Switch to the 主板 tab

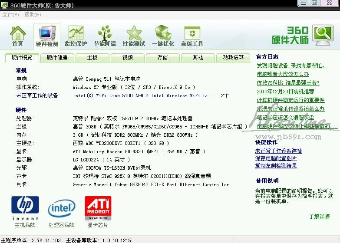pos(92,58)
